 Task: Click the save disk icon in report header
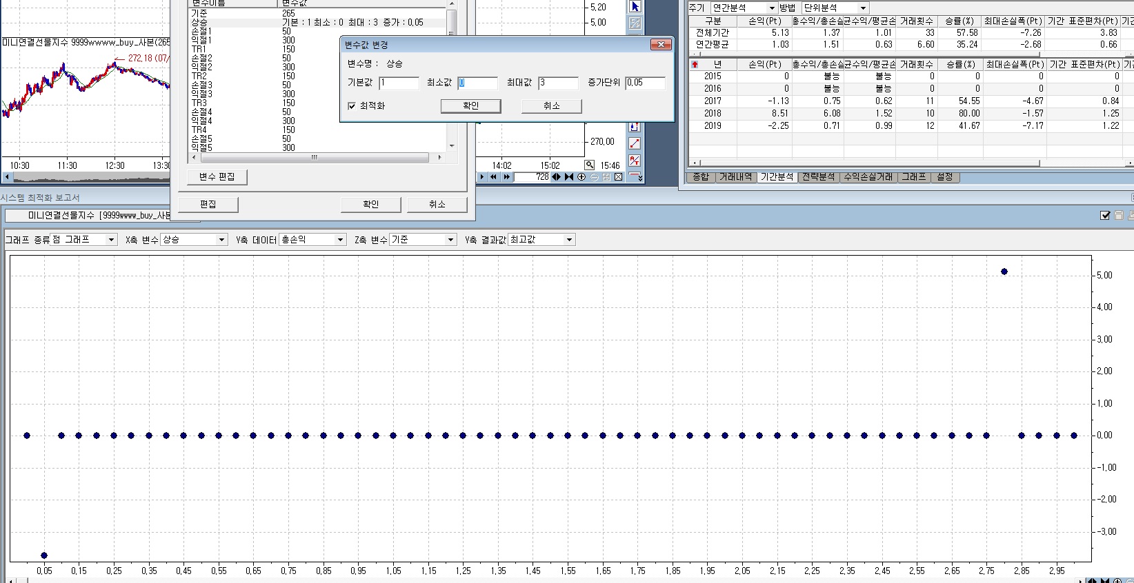(x=1119, y=216)
